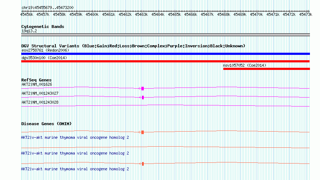Pick the 45462k ruler tick

[125, 14]
